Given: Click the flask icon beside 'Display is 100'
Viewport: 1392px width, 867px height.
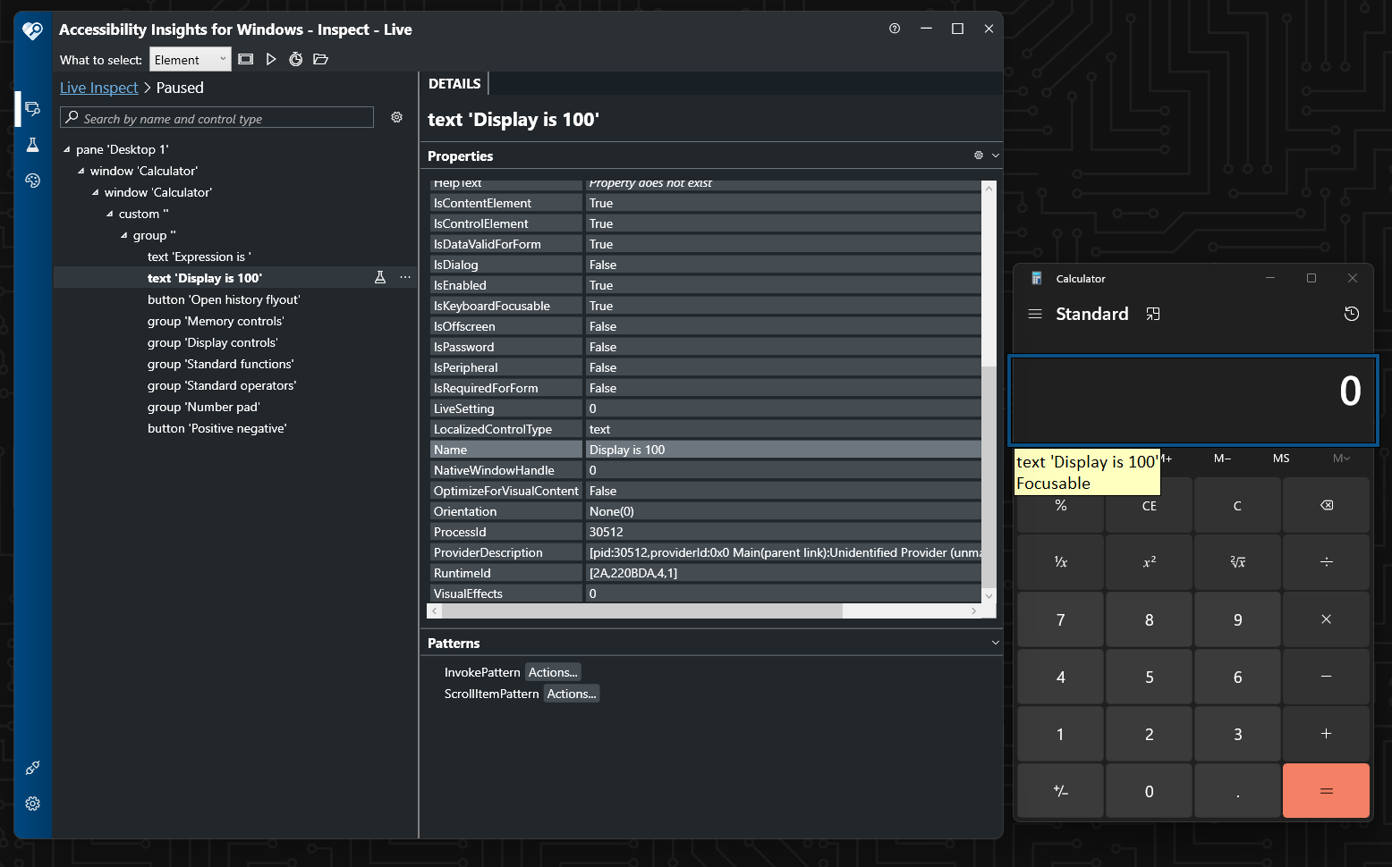Looking at the screenshot, I should [x=380, y=278].
